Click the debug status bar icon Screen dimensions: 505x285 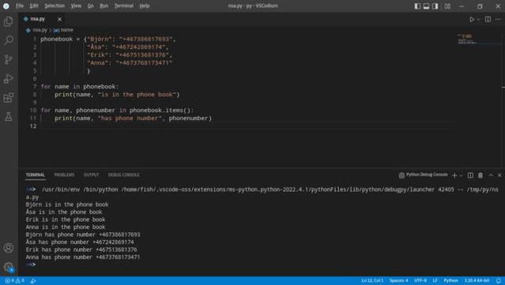tap(33, 281)
